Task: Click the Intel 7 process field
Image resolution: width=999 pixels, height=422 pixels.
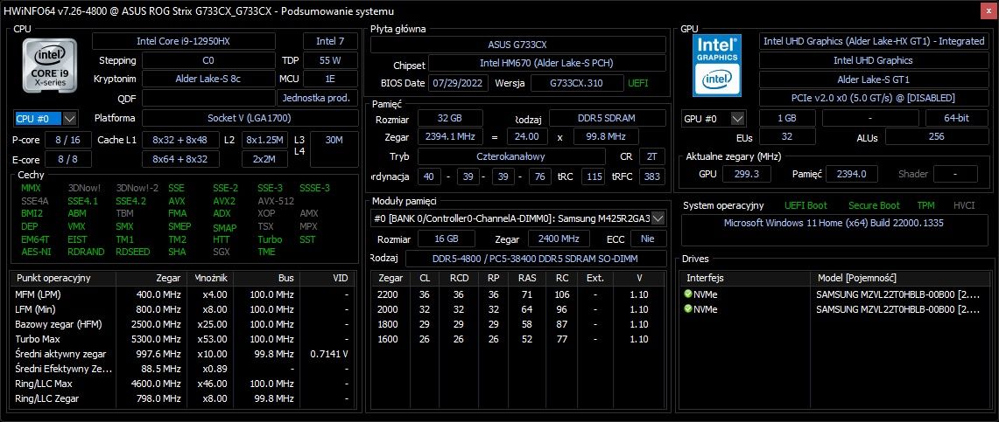Action: pyautogui.click(x=330, y=41)
